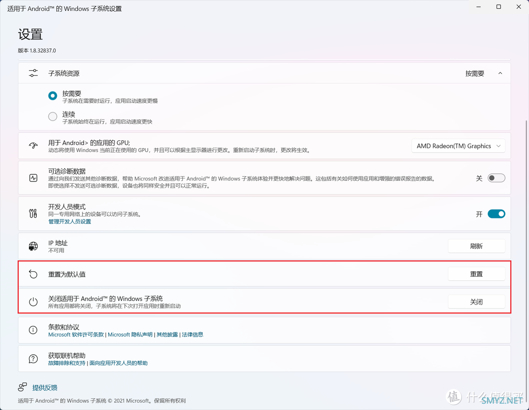Click the IP address globe icon
The image size is (529, 410).
(x=33, y=246)
